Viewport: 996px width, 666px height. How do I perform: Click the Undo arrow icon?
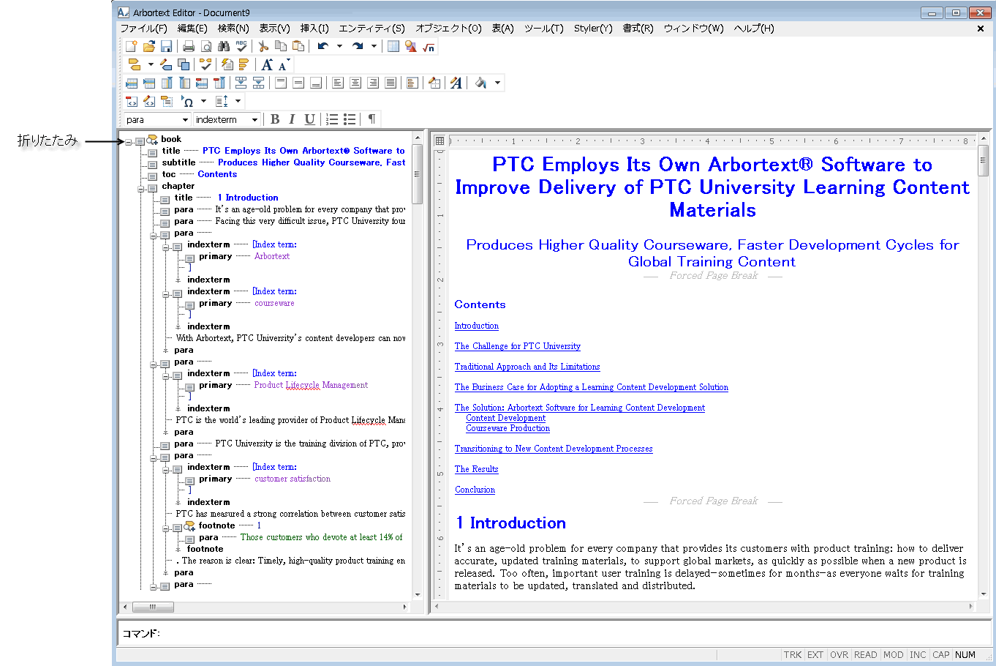(322, 47)
